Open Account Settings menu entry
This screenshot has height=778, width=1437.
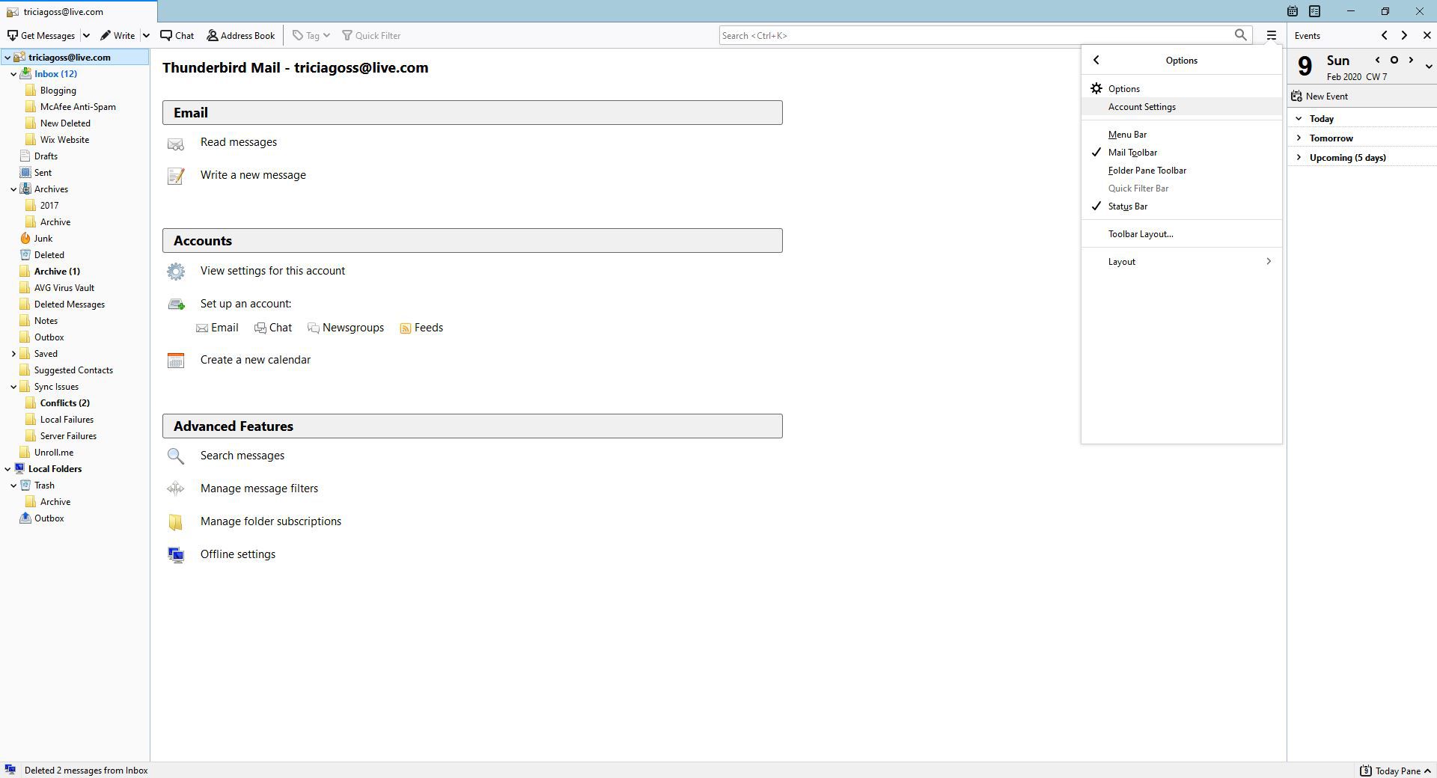[1181, 106]
